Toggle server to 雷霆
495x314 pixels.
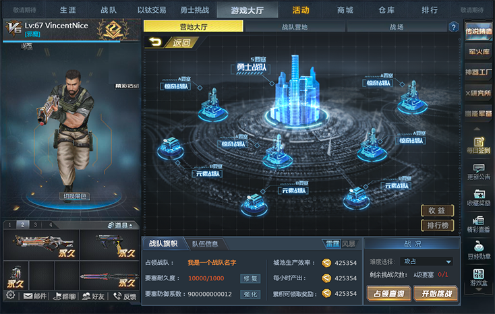click(332, 244)
